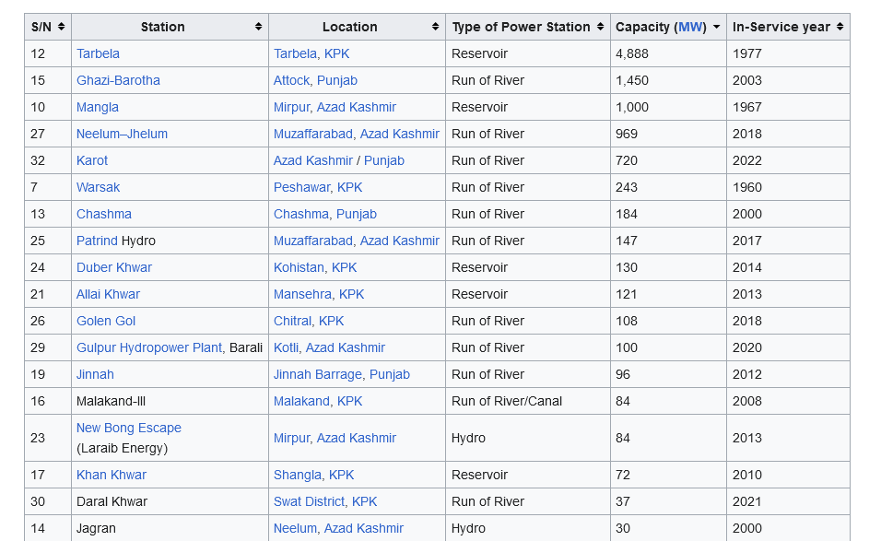Image resolution: width=881 pixels, height=541 pixels.
Task: Open Tarbela location link in first row
Action: (295, 54)
